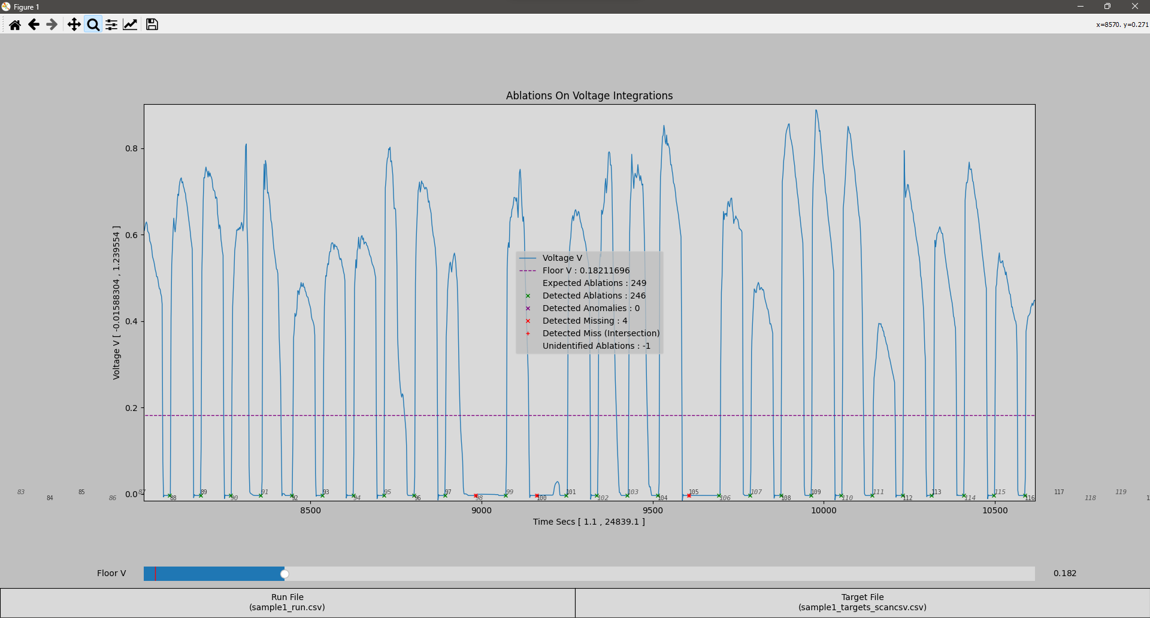This screenshot has width=1150, height=618.
Task: Open the Configure subplots dialog
Action: point(111,25)
